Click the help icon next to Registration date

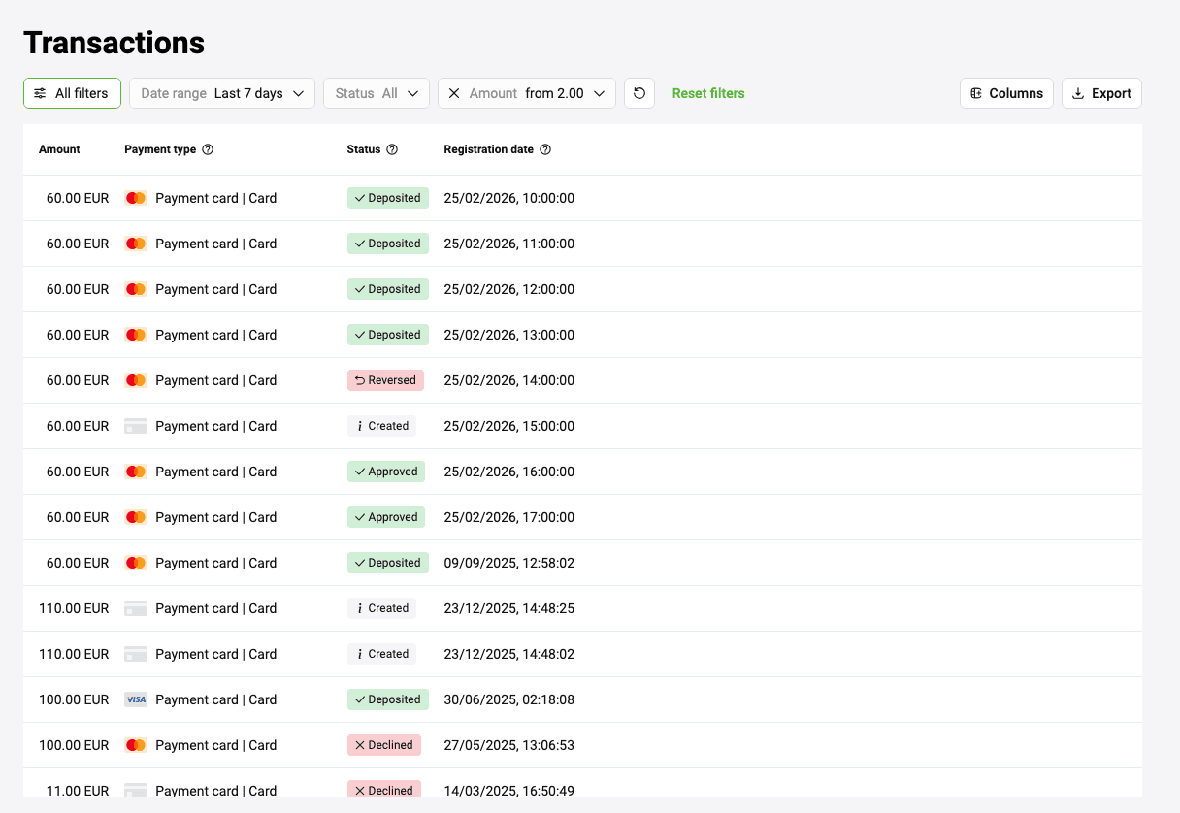tap(545, 149)
